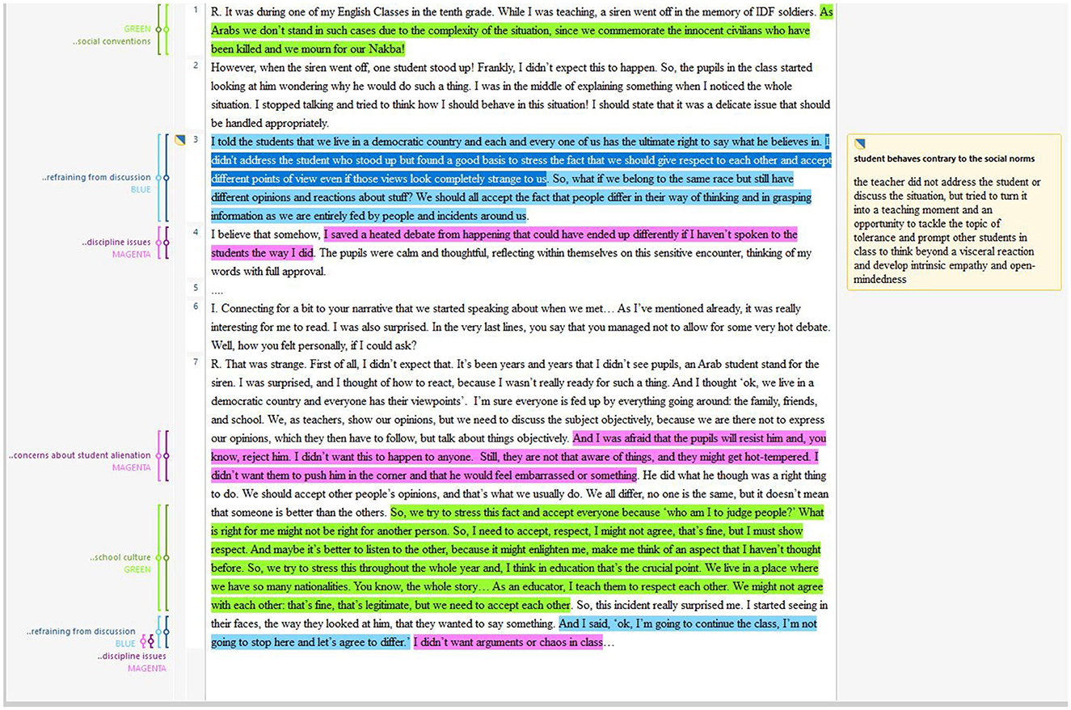Select paragraph number 3
Image resolution: width=1071 pixels, height=710 pixels.
point(195,140)
